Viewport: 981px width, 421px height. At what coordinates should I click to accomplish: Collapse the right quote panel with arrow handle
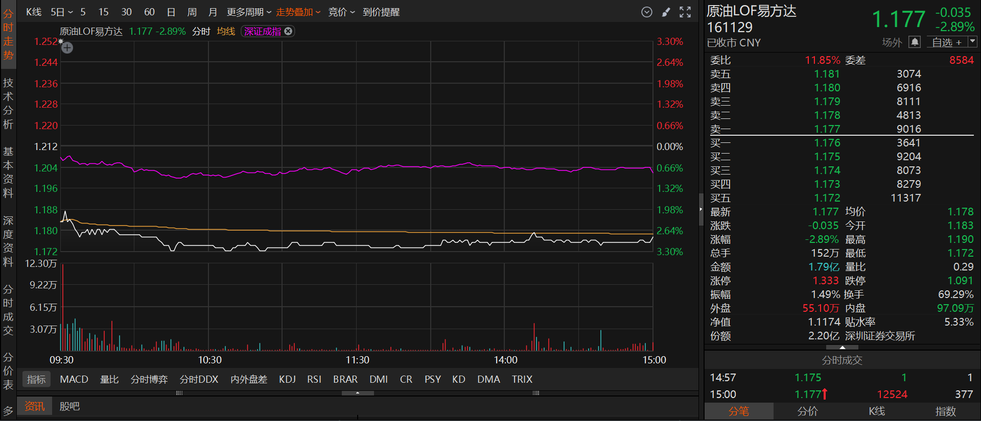(x=700, y=209)
